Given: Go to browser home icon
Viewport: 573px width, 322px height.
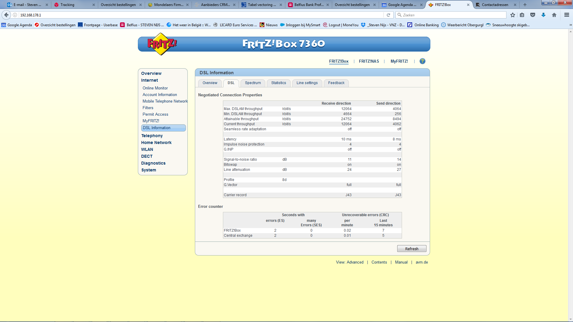Looking at the screenshot, I should 554,15.
